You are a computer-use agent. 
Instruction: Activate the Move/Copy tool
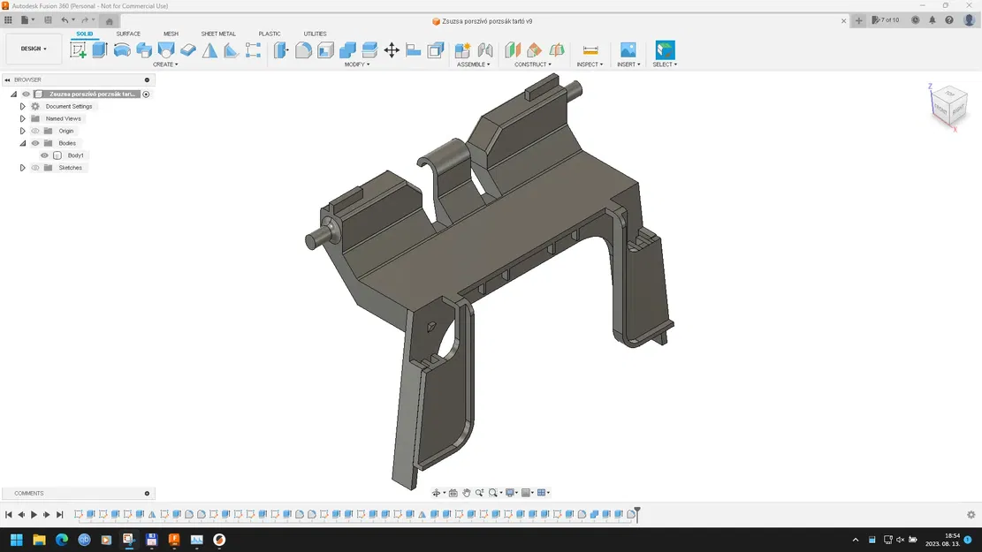(392, 50)
